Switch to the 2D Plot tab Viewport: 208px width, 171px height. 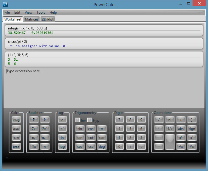click(48, 19)
